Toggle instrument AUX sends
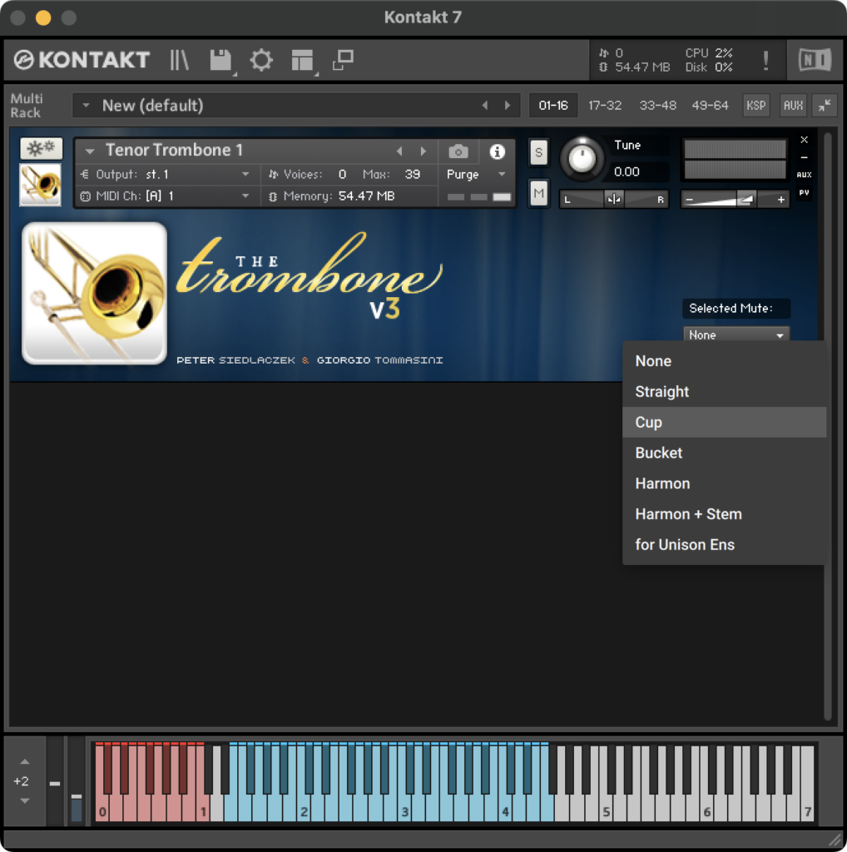 coord(804,175)
